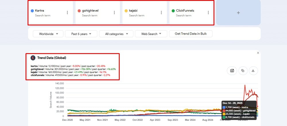287x126 pixels.
Task: Click the ClickFunnels green color dot
Action: [x=173, y=11]
